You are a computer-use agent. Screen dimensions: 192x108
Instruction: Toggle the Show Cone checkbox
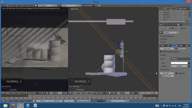click(x=177, y=73)
